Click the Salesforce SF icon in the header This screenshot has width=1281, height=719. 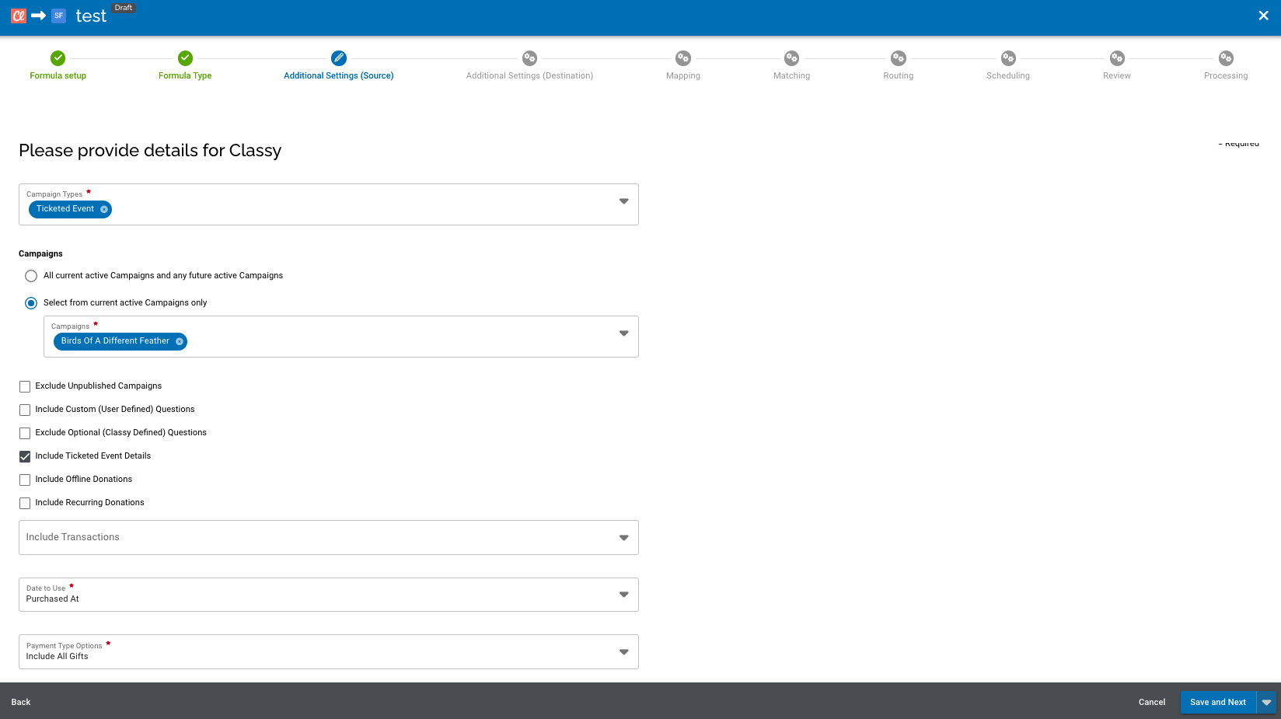tap(58, 15)
